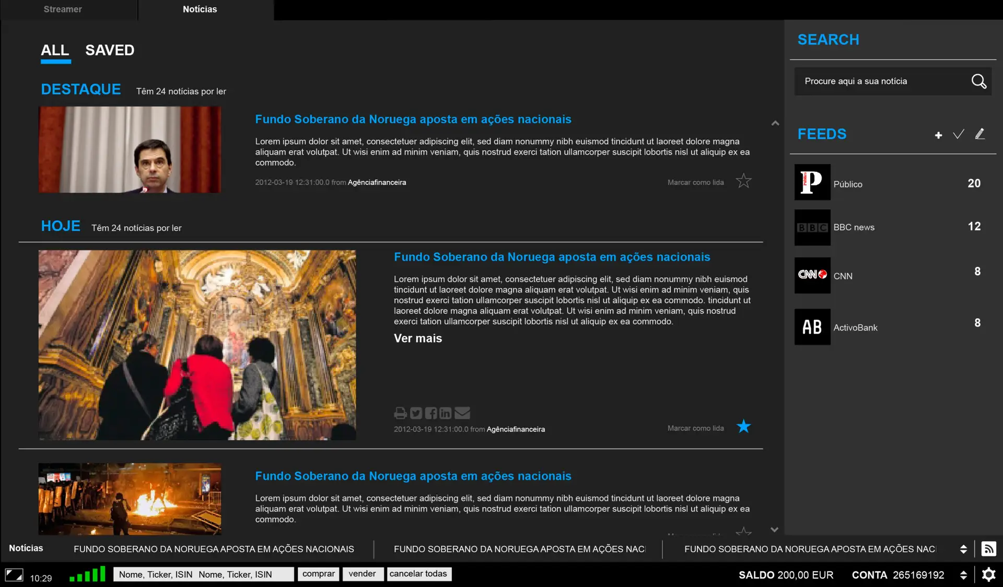1003x587 pixels.
Task: Share the article via LinkedIn icon
Action: (445, 413)
